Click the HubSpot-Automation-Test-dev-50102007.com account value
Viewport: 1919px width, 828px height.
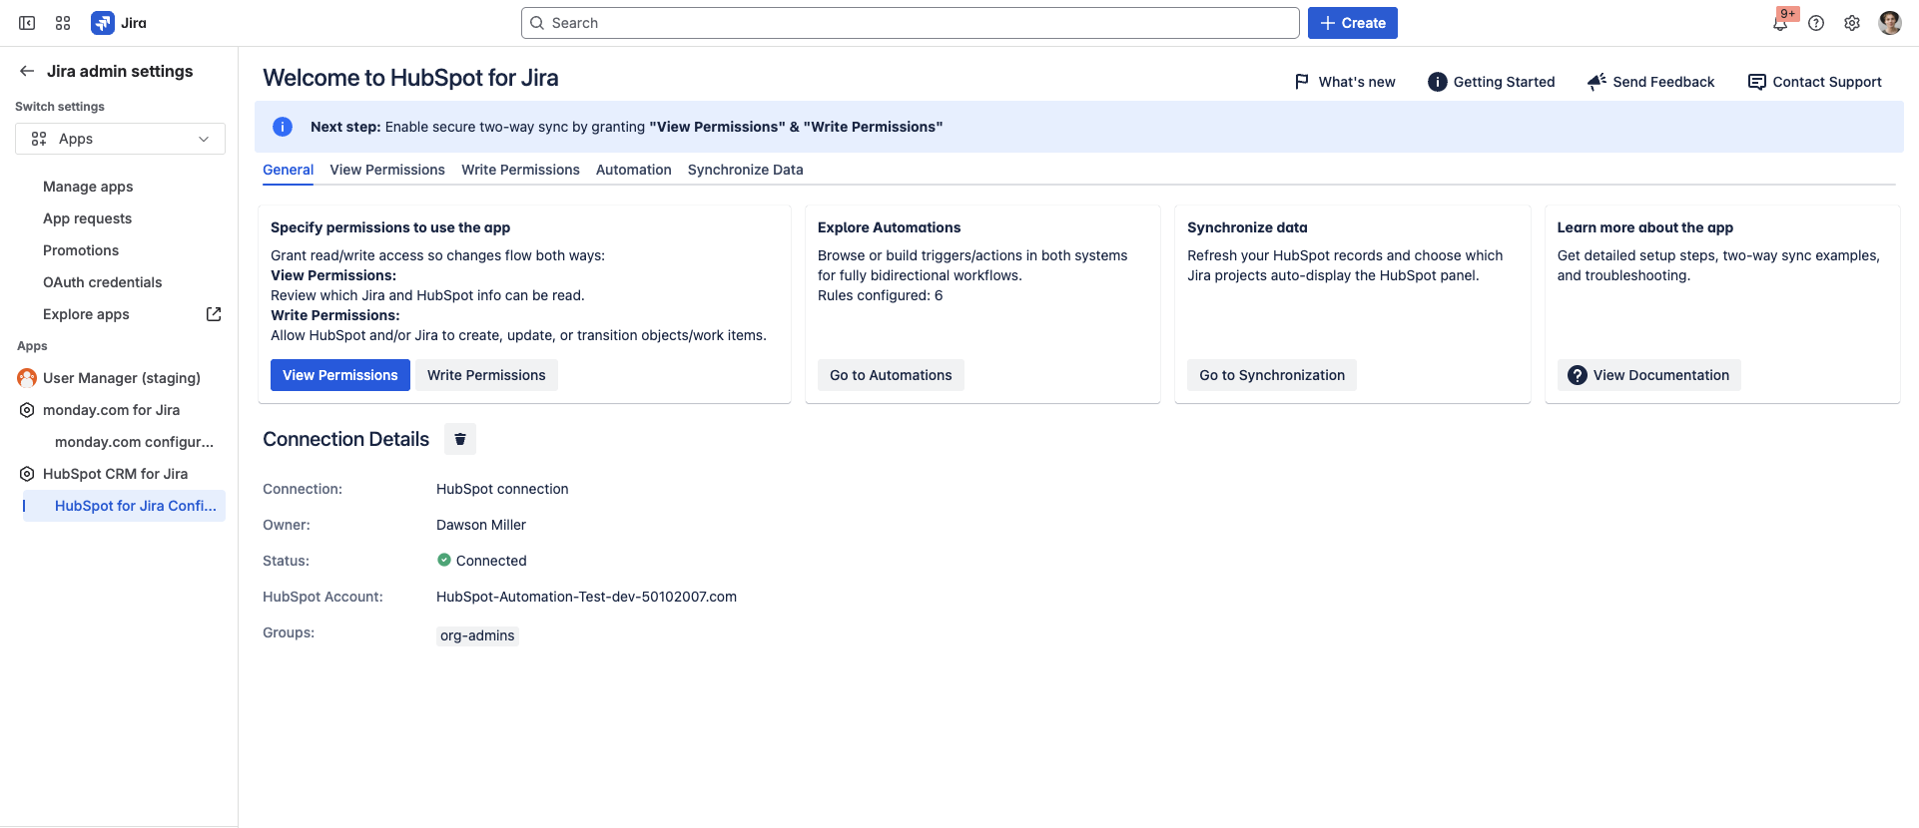point(586,597)
